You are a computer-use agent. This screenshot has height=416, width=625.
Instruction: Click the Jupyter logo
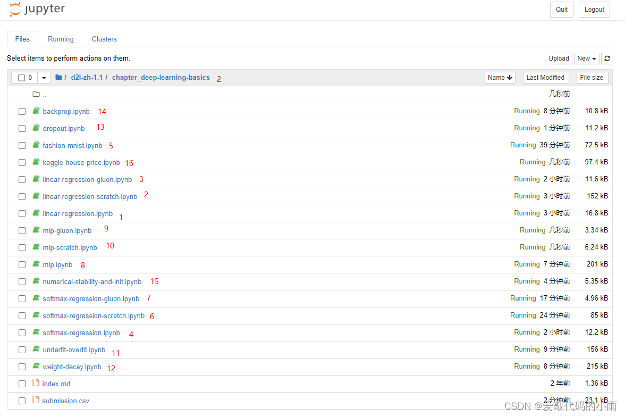(x=37, y=9)
